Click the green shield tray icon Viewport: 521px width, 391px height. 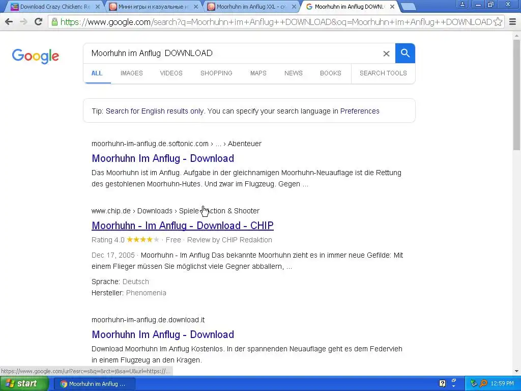474,384
